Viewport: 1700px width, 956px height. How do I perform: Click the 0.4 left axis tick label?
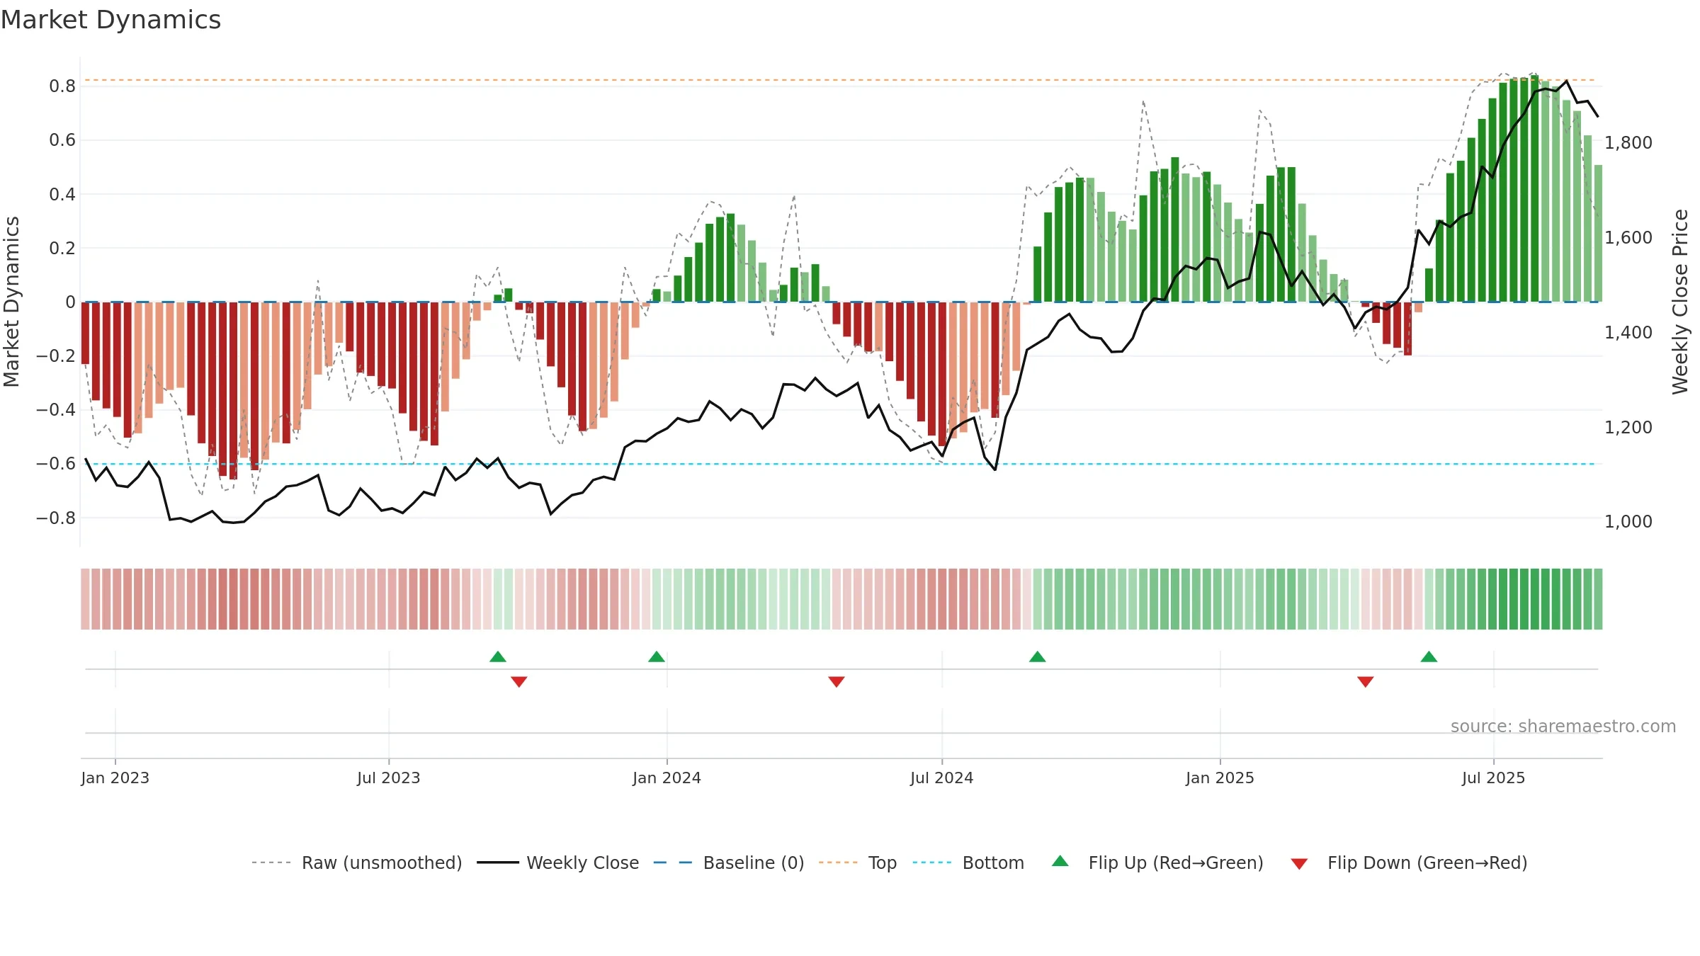click(62, 194)
